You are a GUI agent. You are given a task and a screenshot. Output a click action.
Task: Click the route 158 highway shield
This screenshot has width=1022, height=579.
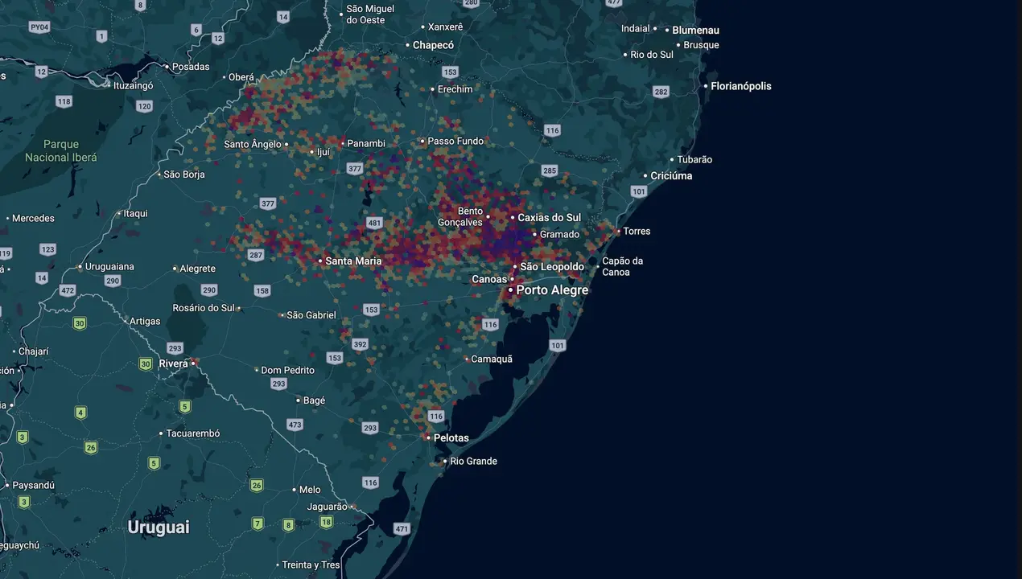pyautogui.click(x=262, y=290)
